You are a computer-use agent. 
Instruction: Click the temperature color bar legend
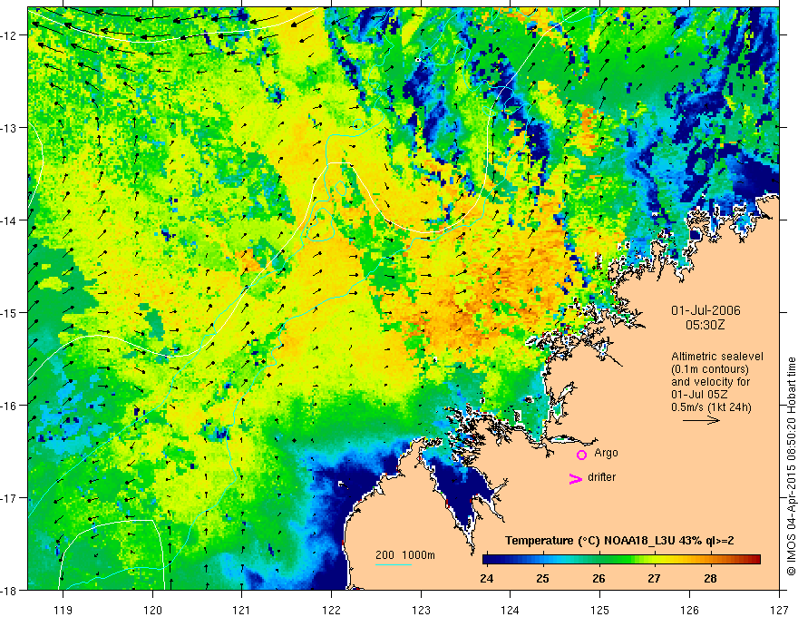click(x=621, y=559)
